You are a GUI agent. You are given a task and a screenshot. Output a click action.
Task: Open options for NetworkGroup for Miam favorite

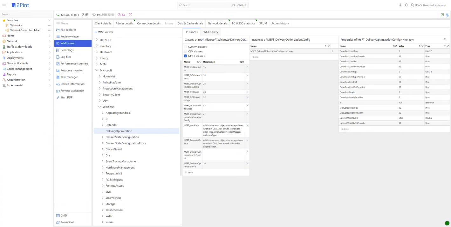50,30
